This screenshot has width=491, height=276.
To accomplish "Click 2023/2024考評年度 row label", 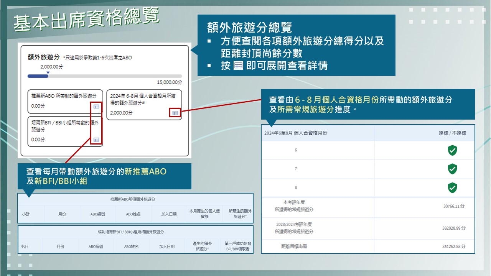I will tap(294, 228).
